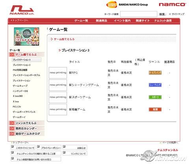Open the イベント案内 menu item

point(122,20)
